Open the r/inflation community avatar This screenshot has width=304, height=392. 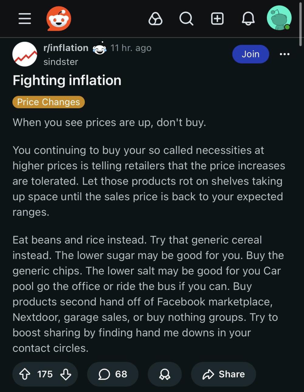pos(25,54)
